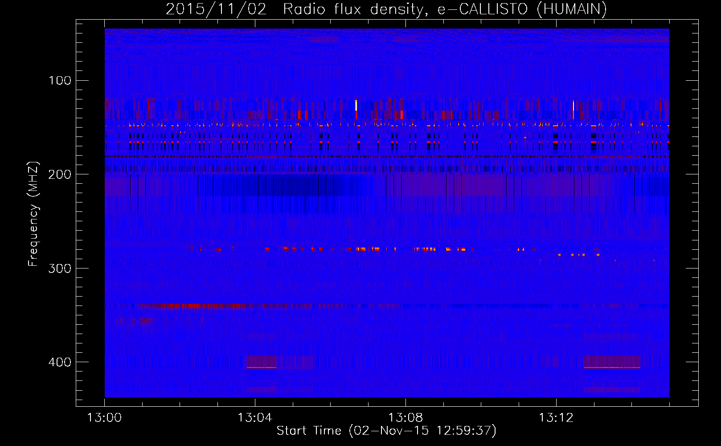Click the 400 frequency tick label

pyautogui.click(x=60, y=362)
